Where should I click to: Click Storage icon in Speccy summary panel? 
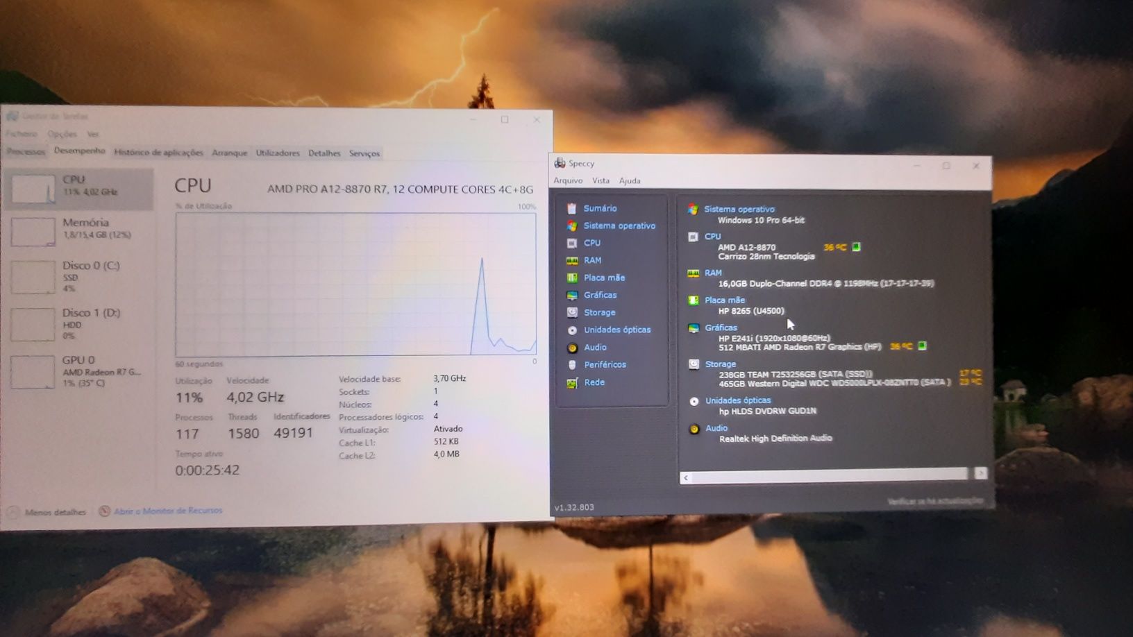point(694,364)
